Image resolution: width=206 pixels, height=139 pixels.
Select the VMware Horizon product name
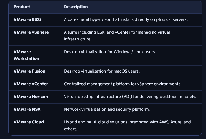(x=31, y=97)
